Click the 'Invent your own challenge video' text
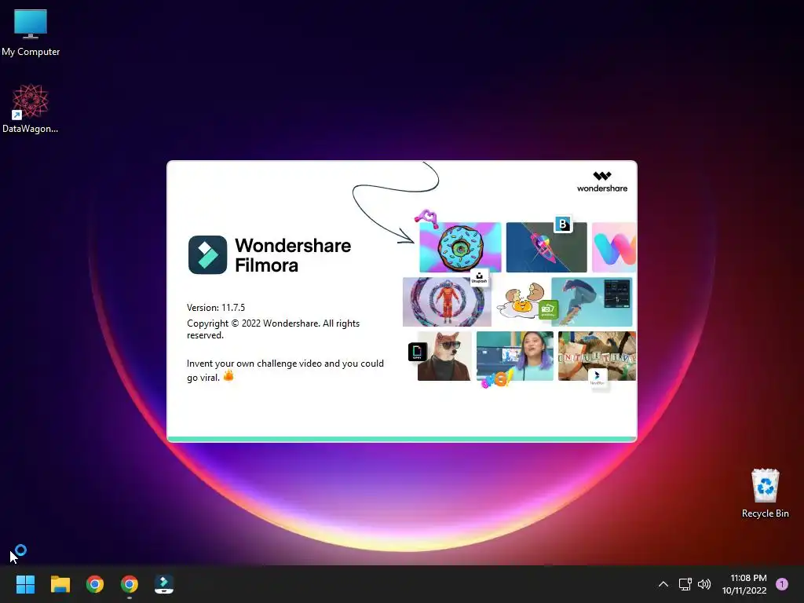804x603 pixels. click(285, 370)
